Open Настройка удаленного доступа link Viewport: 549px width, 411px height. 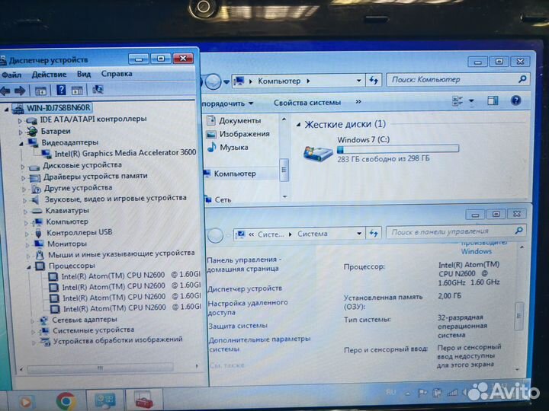248,307
